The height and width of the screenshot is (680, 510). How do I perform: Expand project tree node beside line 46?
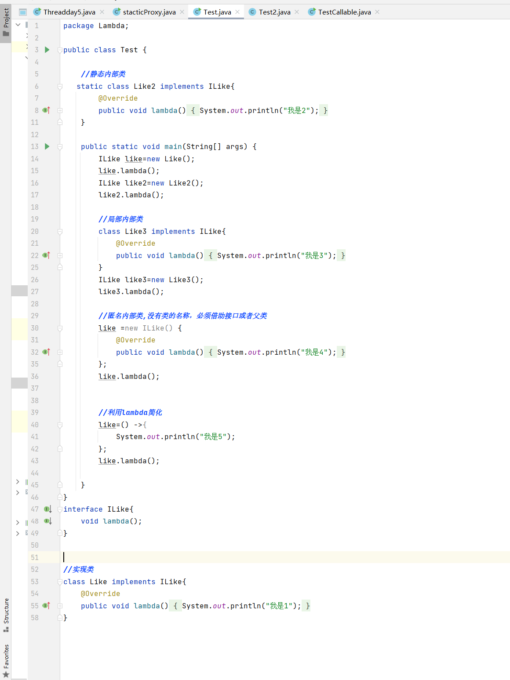point(18,492)
